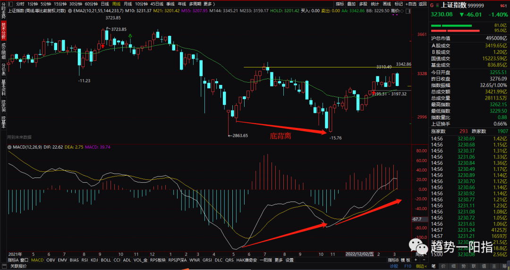Image resolution: width=510 pixels, height=270 pixels.
Task: Open 基本资料 sidebar tab
Action: pyautogui.click(x=4, y=87)
